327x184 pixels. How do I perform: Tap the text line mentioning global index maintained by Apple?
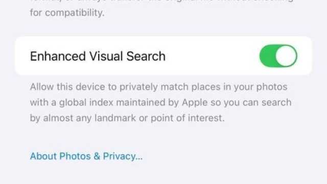pyautogui.click(x=160, y=102)
